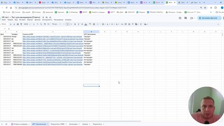
Task: Check cloud save status icon
Action: click(x=50, y=17)
